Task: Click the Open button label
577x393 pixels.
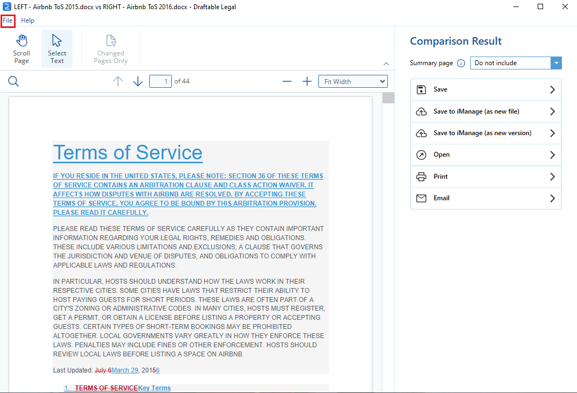Action: (x=442, y=155)
